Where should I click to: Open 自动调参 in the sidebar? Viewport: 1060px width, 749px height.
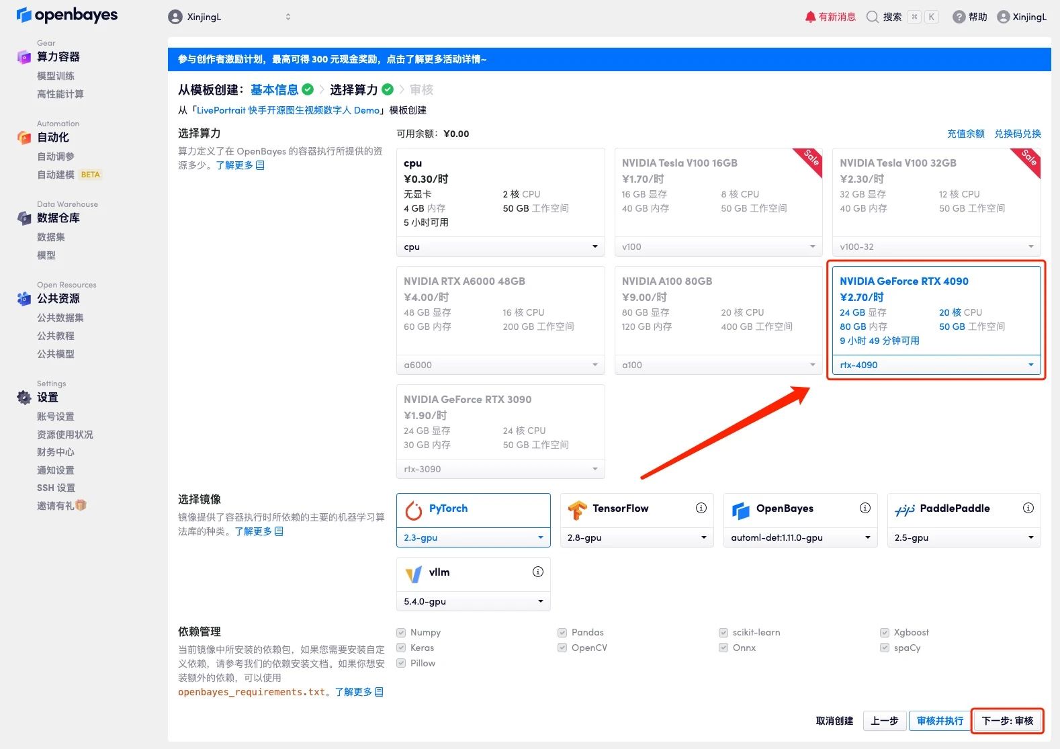[x=56, y=157]
